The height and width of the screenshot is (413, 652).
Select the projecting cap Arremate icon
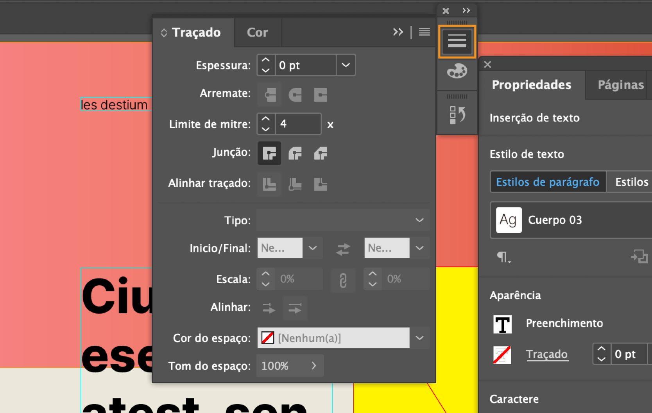(321, 95)
